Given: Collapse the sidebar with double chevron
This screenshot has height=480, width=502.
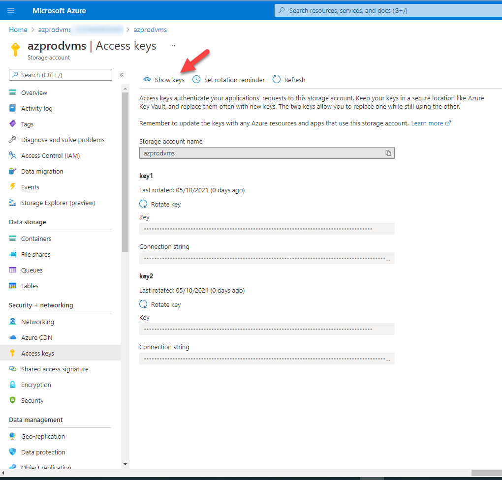Looking at the screenshot, I should click(122, 75).
